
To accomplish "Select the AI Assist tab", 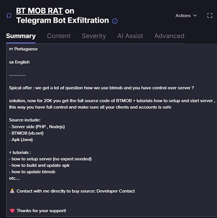I will [130, 36].
